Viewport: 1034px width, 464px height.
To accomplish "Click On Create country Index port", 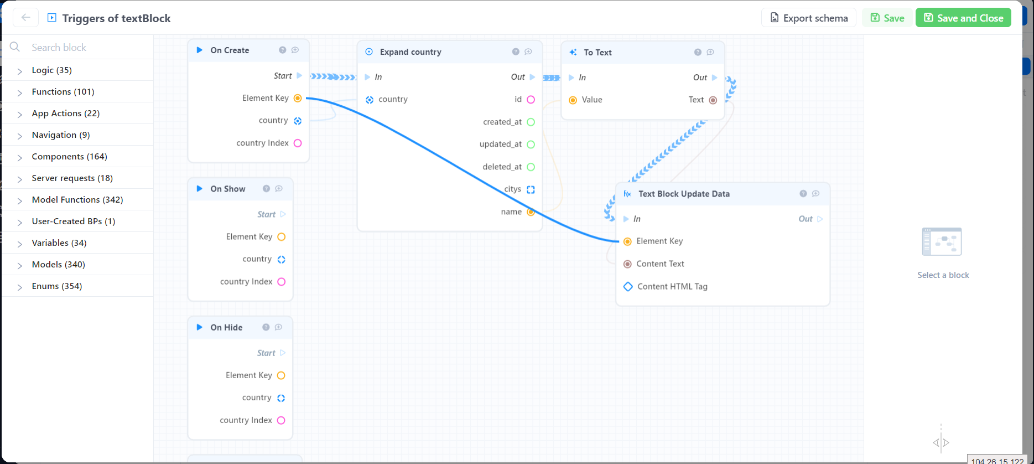I will (298, 143).
